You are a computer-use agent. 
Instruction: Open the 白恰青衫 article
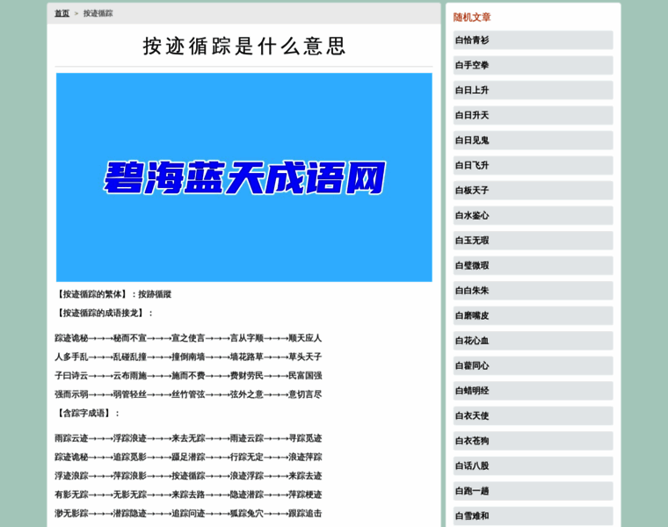tap(472, 40)
